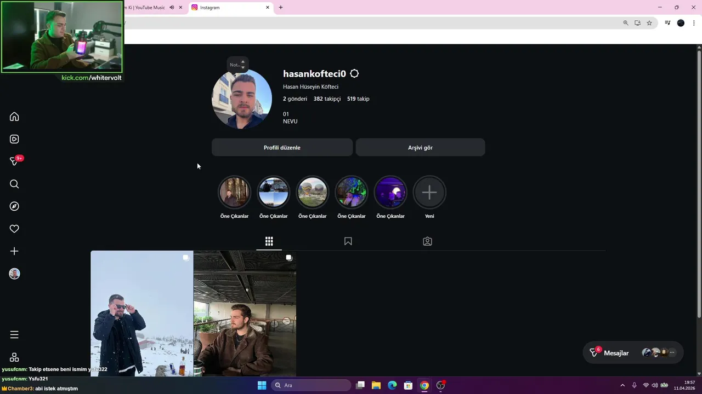The width and height of the screenshot is (702, 394).
Task: Open File Explorer from taskbar
Action: (376, 385)
